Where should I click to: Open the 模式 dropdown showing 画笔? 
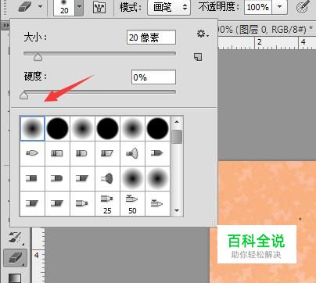pos(169,7)
